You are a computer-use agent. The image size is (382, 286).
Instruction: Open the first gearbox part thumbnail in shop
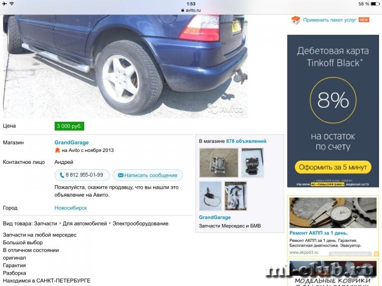pos(219,163)
